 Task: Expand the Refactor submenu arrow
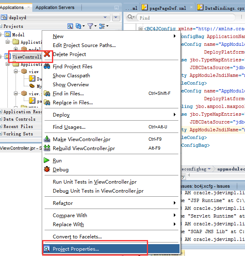coord(175,203)
